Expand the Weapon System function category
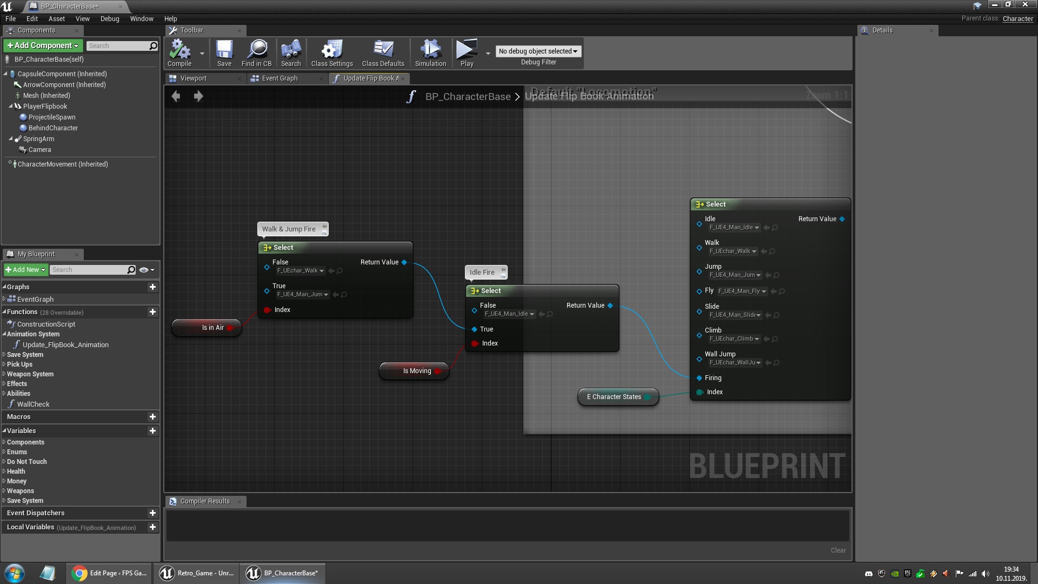 4,374
